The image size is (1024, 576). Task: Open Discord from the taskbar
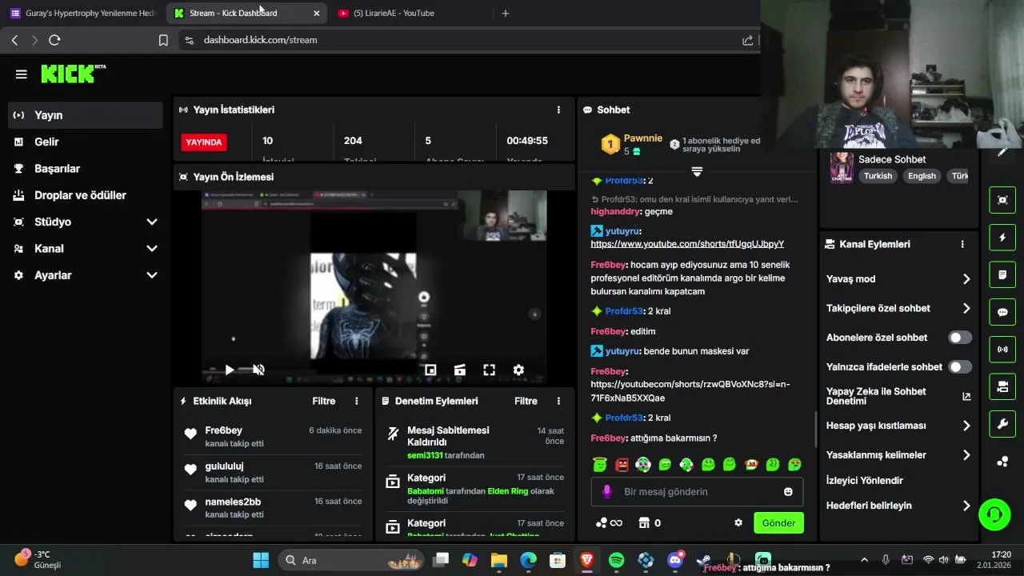pos(675,560)
